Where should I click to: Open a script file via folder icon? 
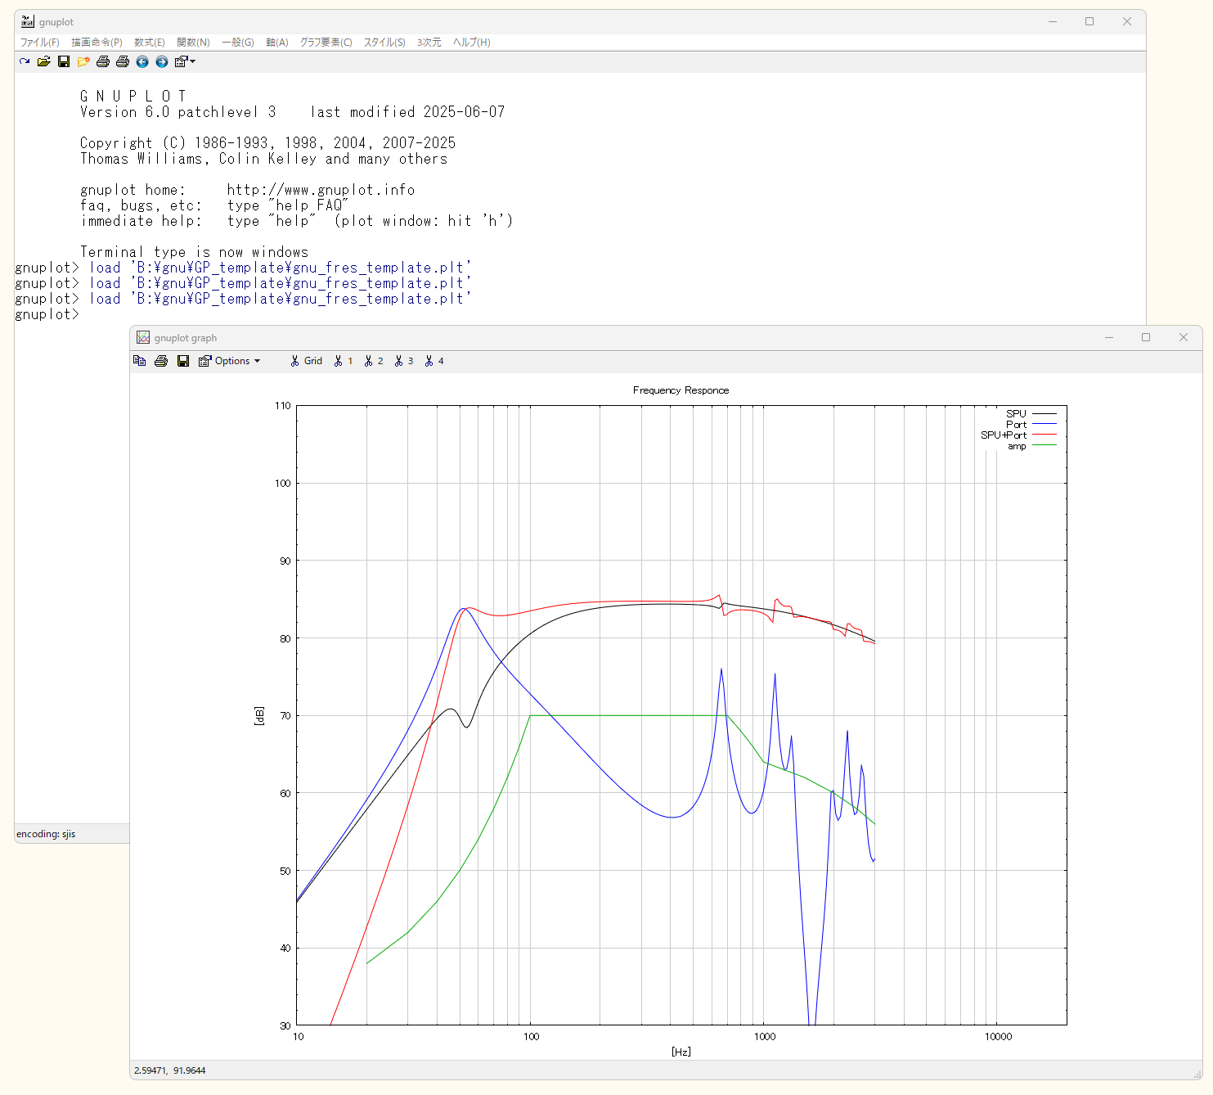tap(44, 61)
